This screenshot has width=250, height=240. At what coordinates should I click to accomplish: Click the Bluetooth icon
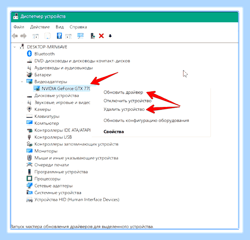click(29, 54)
